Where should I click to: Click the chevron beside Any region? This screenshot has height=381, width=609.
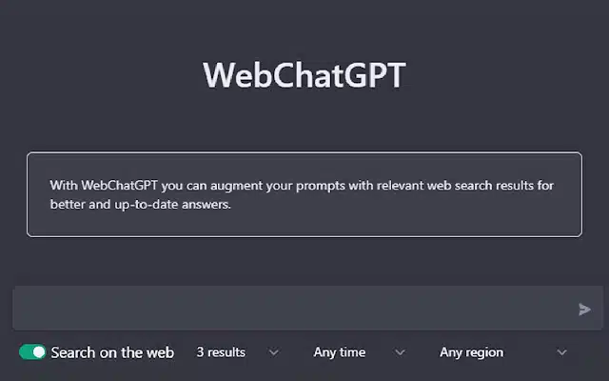tap(561, 352)
